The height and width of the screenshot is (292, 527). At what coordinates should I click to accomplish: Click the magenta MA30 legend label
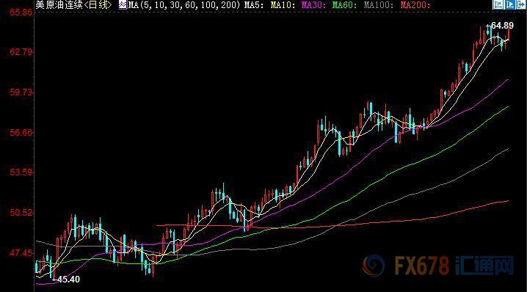pos(314,5)
